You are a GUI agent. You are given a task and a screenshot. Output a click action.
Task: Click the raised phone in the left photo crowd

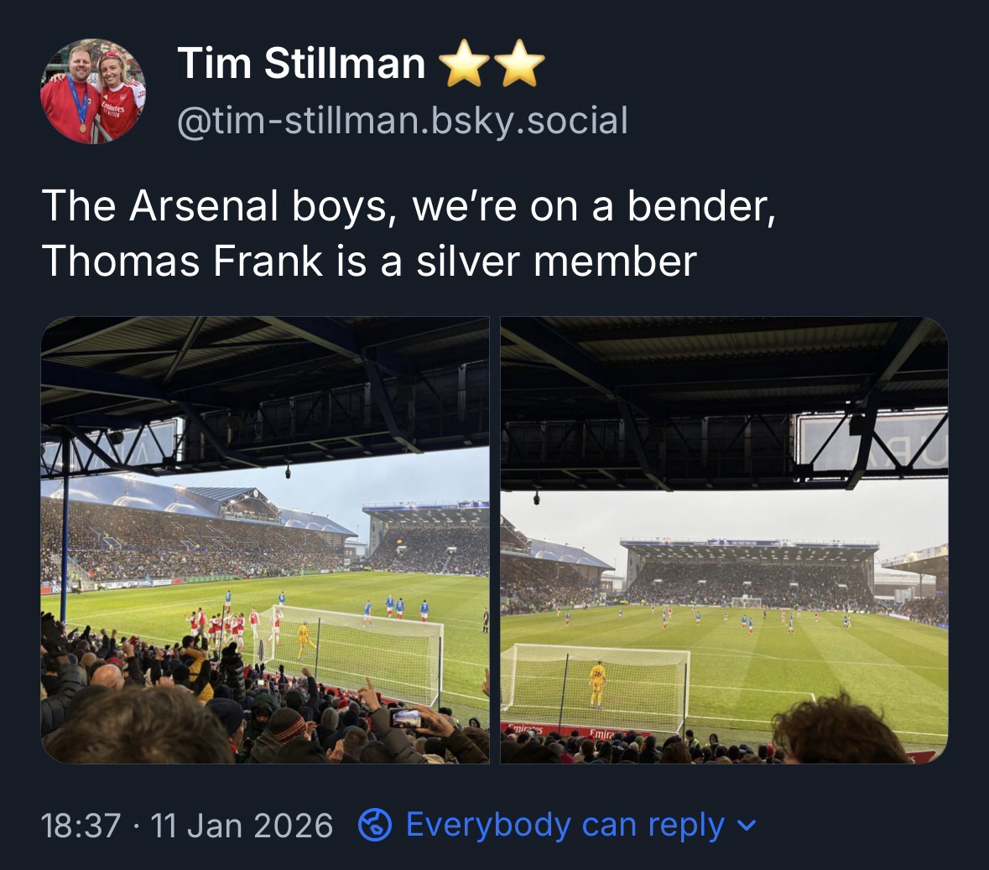pyautogui.click(x=406, y=718)
